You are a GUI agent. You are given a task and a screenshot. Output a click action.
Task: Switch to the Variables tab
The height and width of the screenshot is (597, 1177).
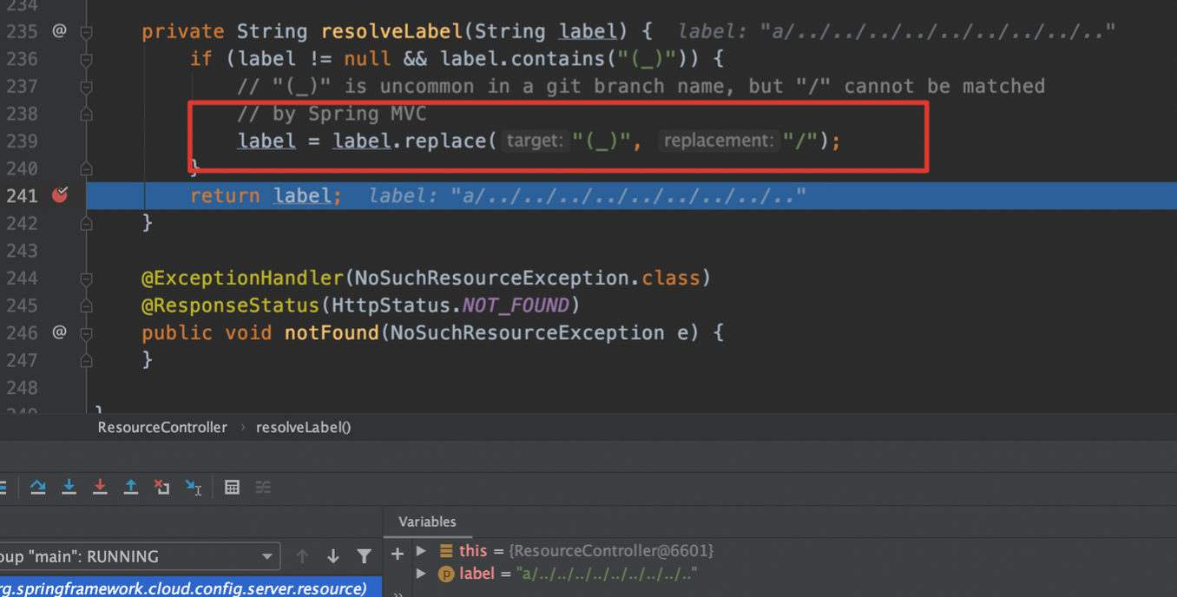pyautogui.click(x=427, y=522)
